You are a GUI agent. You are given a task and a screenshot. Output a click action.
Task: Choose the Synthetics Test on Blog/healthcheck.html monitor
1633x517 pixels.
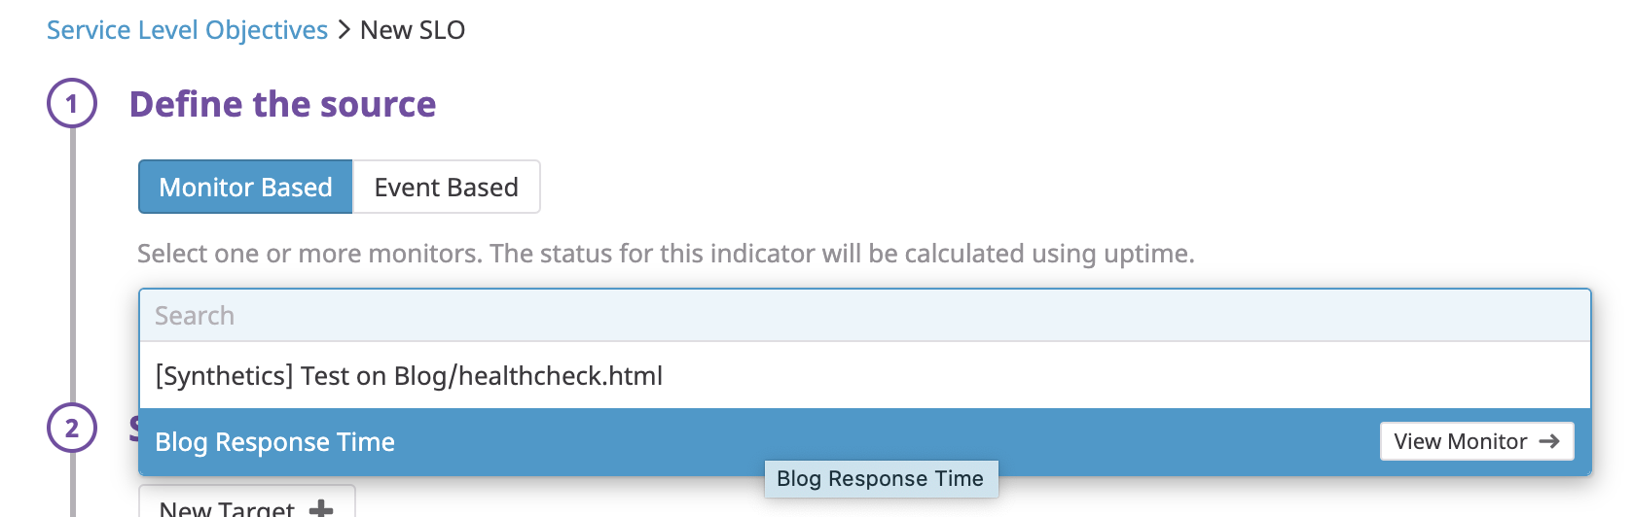[x=409, y=376]
